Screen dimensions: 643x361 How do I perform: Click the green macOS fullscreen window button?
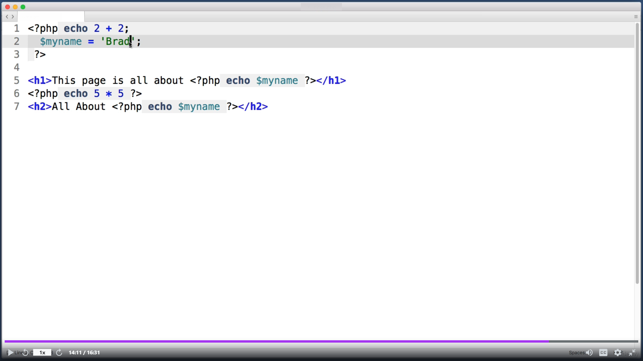click(23, 7)
